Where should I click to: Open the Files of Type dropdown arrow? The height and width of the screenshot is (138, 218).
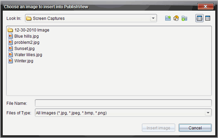208,113
